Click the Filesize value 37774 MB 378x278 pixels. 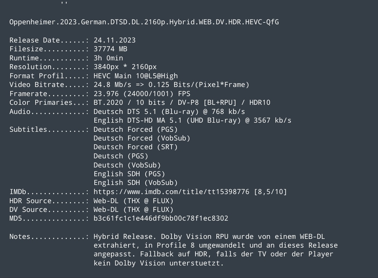click(110, 49)
